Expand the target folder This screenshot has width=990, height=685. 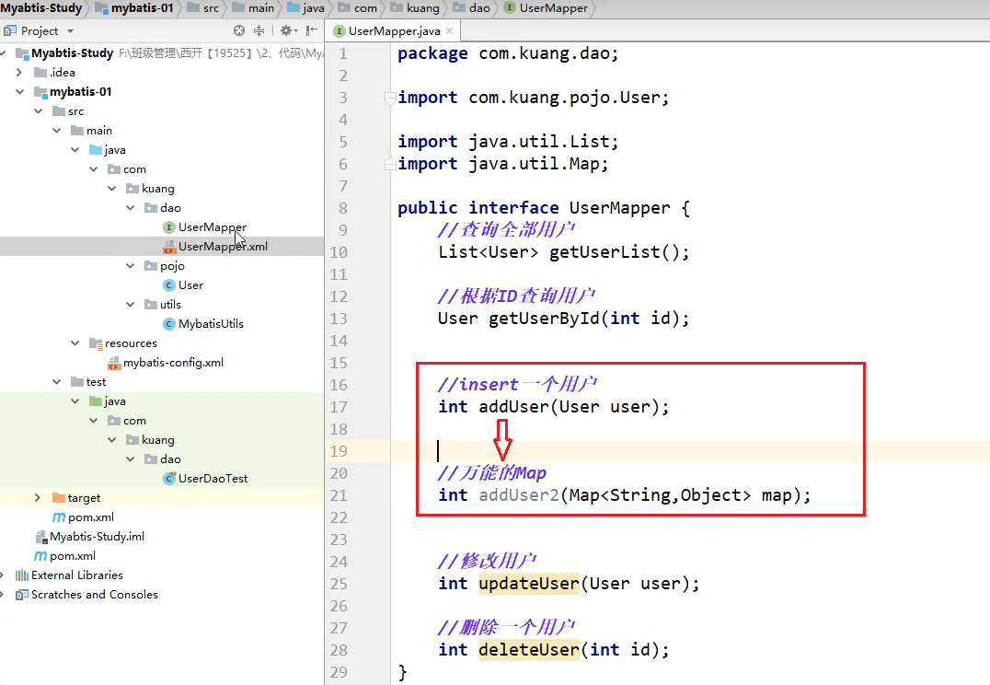coord(38,498)
